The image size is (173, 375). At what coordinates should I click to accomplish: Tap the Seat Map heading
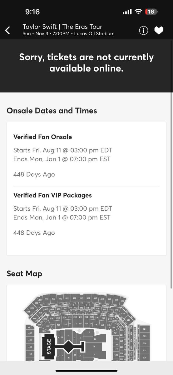click(x=24, y=274)
